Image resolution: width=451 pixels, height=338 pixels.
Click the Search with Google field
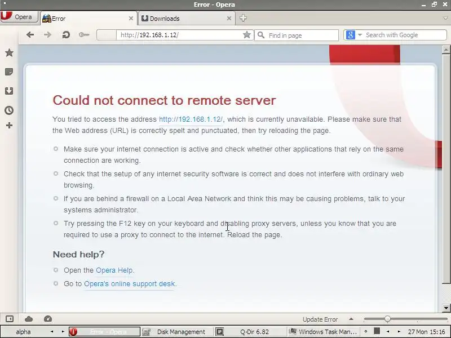pos(405,35)
